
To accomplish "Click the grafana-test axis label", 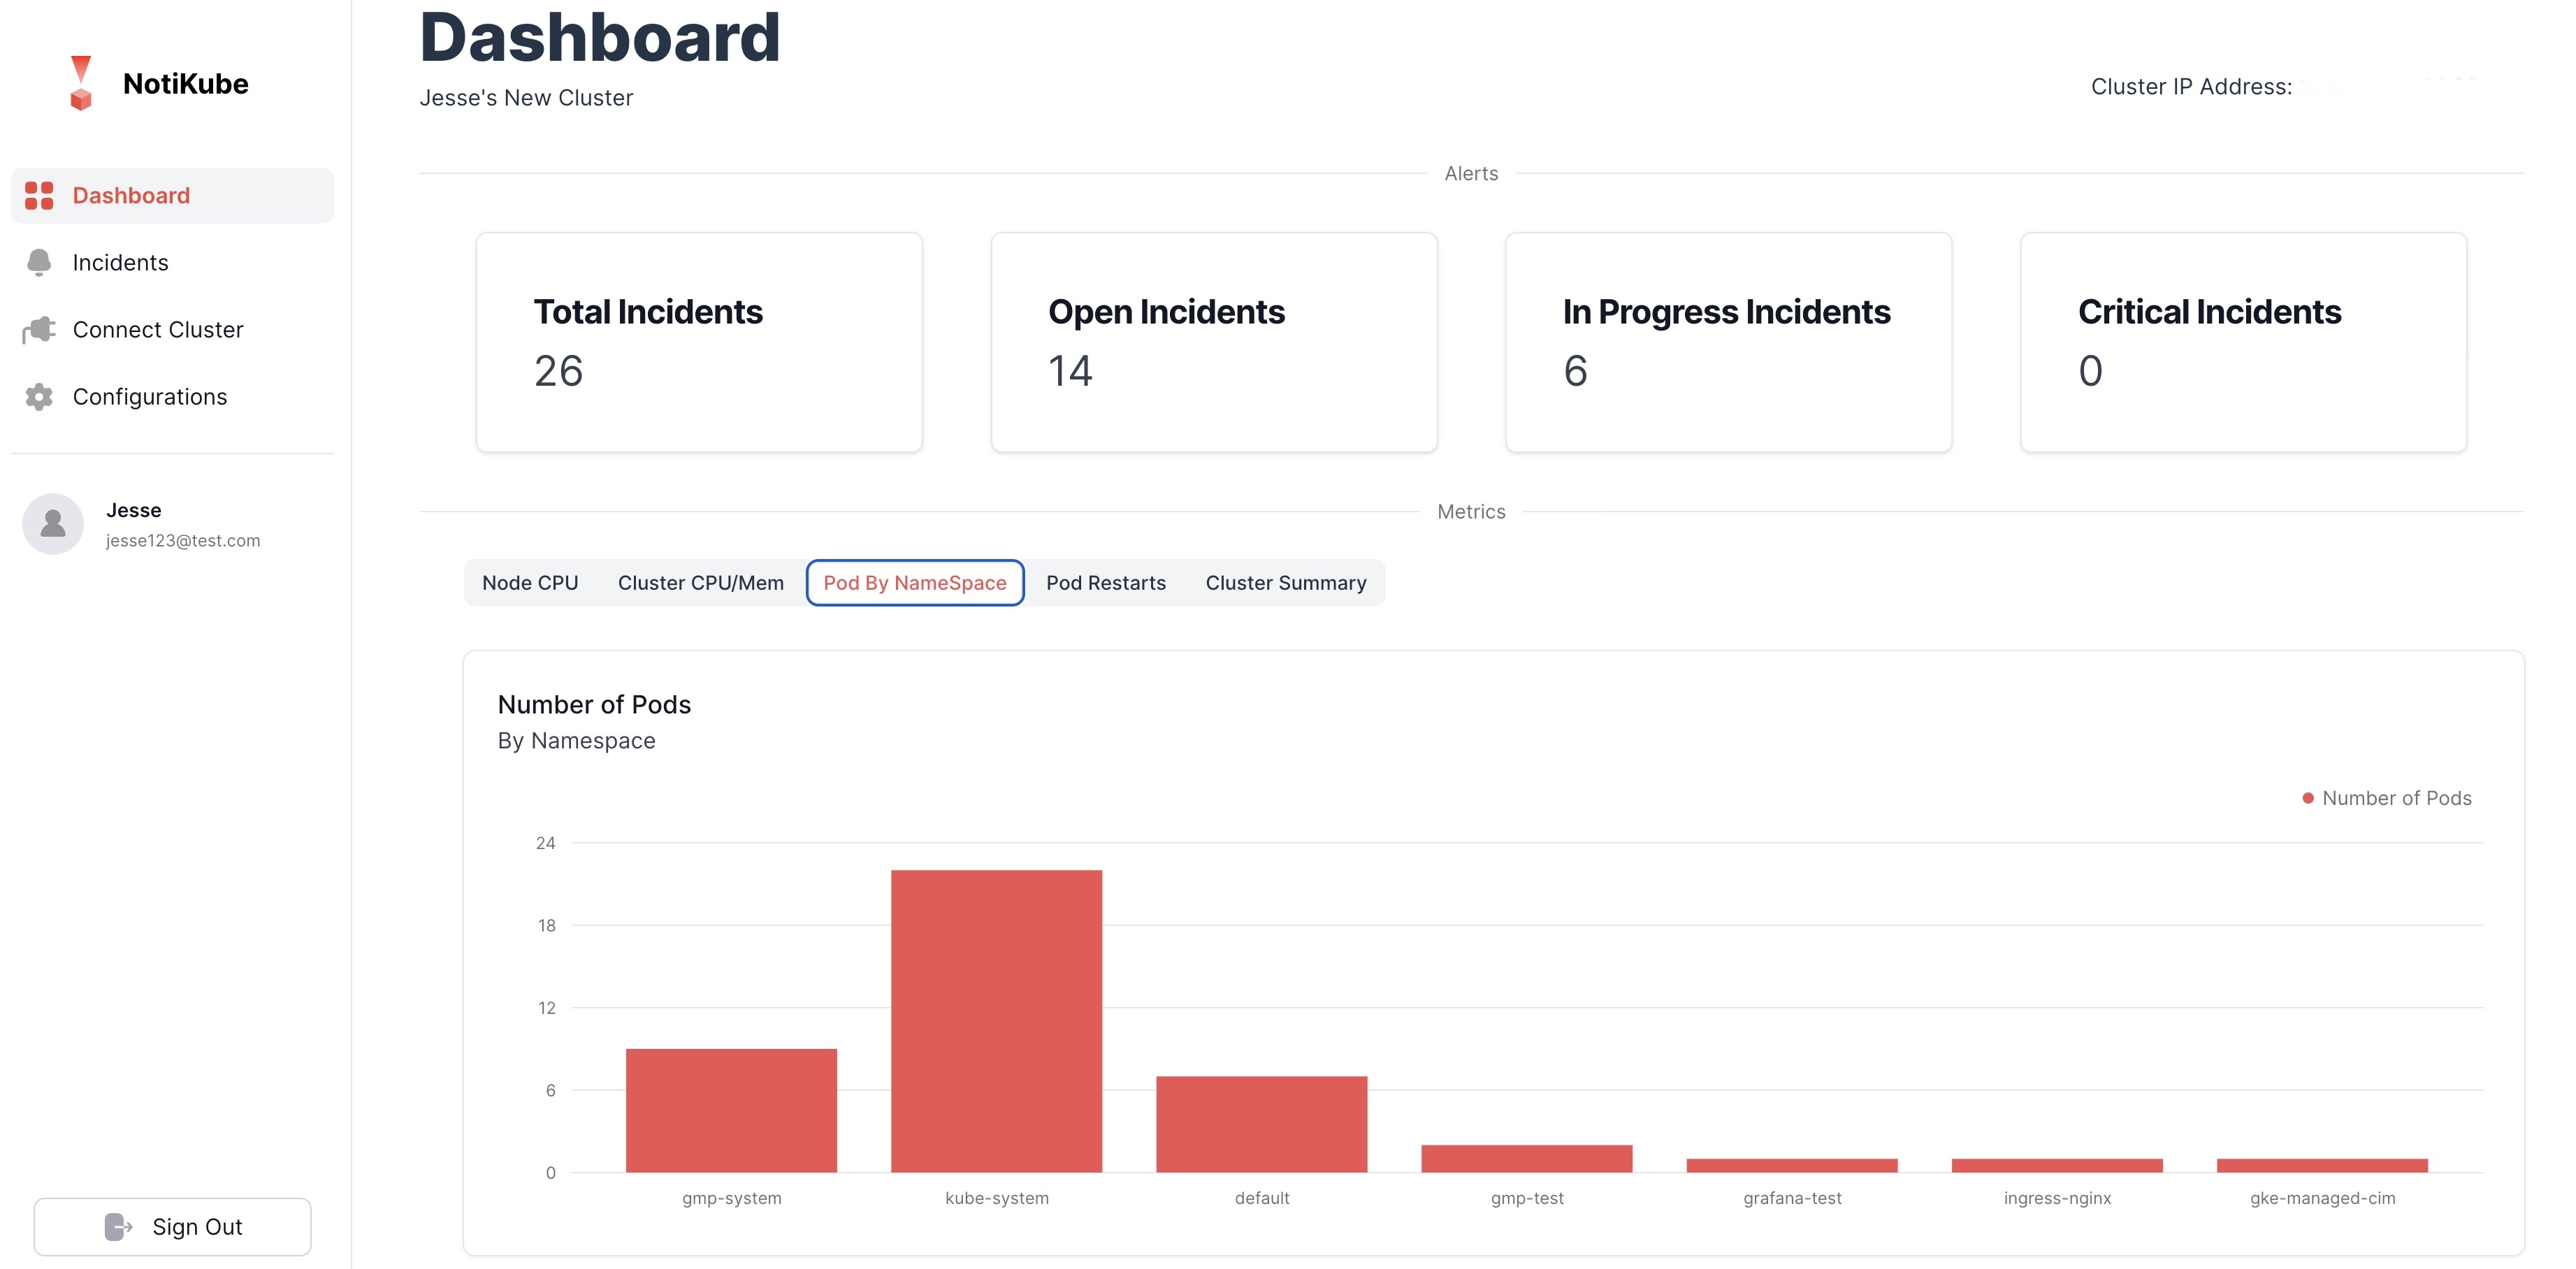I will click(1792, 1198).
